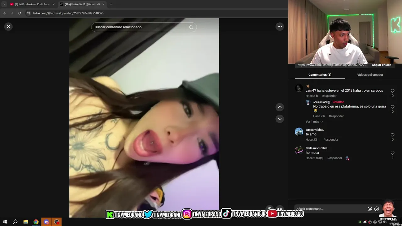Click the browser forward arrow

click(x=12, y=13)
